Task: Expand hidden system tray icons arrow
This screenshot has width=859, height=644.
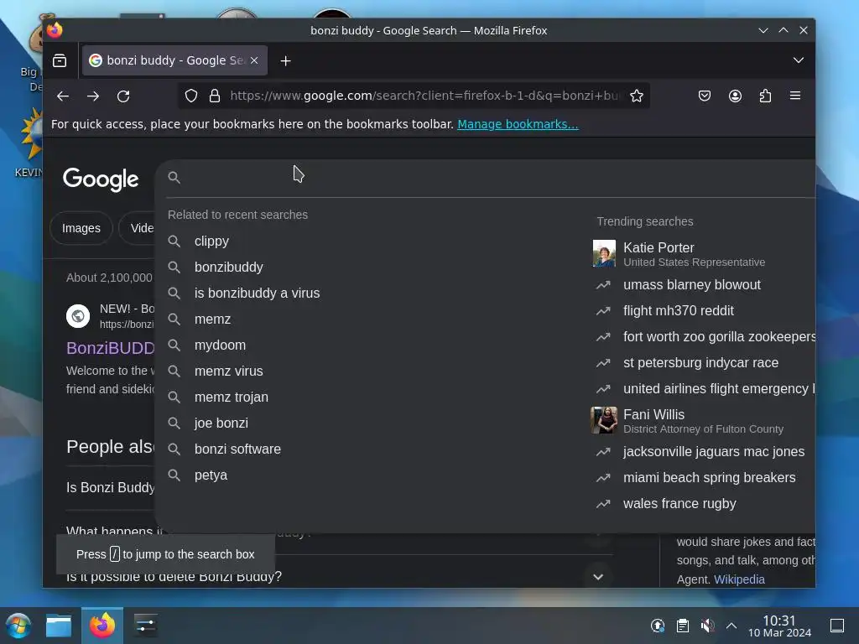Action: coord(731,626)
